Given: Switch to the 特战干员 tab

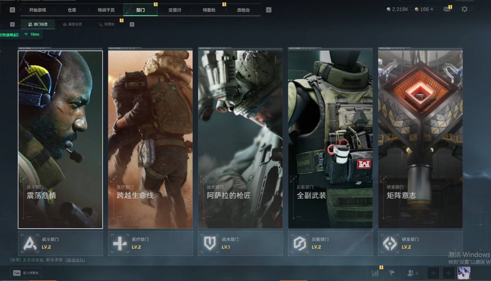Looking at the screenshot, I should 106,10.
